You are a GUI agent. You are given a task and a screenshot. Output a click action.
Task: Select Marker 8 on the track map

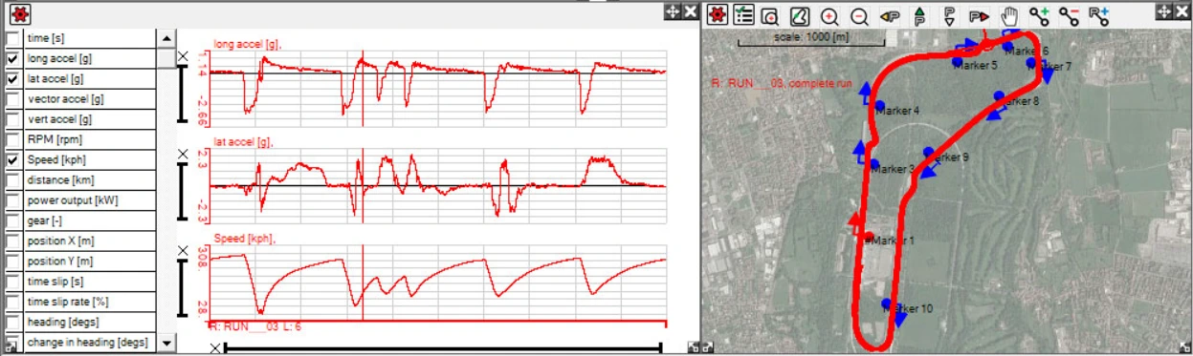[x=998, y=95]
